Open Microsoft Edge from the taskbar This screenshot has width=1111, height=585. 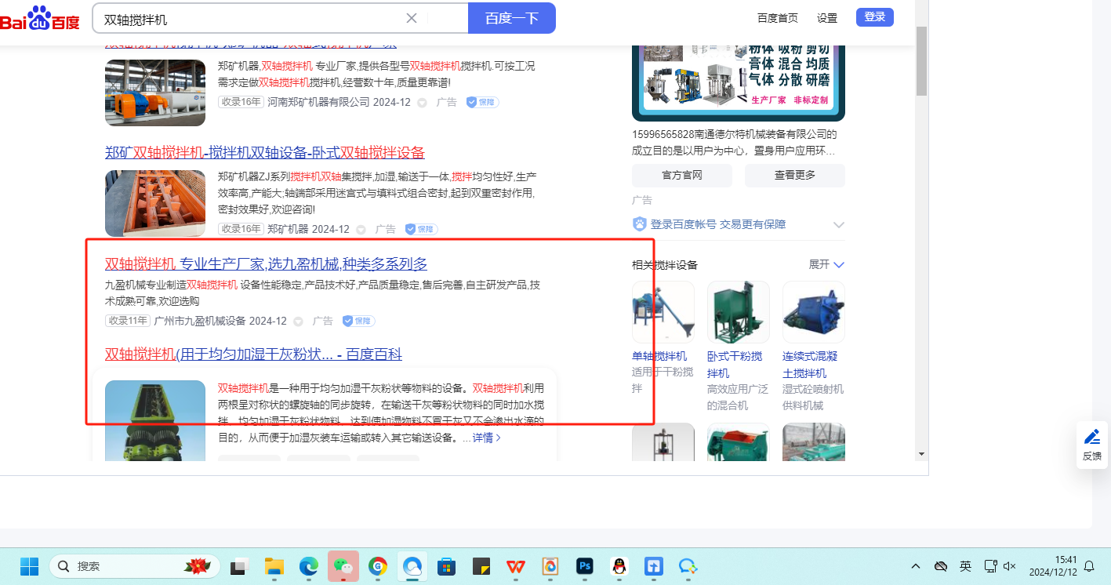pyautogui.click(x=307, y=565)
